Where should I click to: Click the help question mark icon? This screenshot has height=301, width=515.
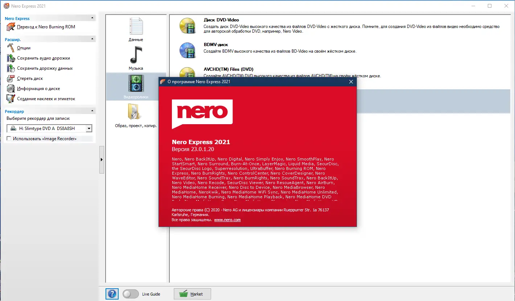click(x=112, y=294)
